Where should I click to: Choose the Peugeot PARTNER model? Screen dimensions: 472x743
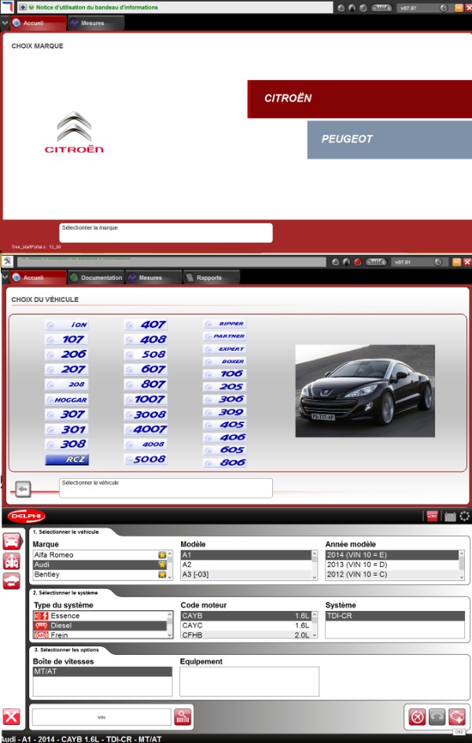click(x=225, y=337)
